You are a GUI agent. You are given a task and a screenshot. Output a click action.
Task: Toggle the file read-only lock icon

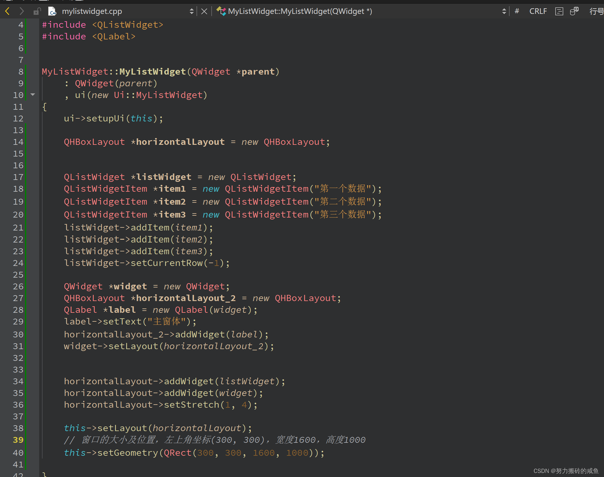[37, 11]
